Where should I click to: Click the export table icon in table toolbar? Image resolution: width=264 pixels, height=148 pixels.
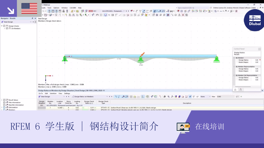coord(147,96)
